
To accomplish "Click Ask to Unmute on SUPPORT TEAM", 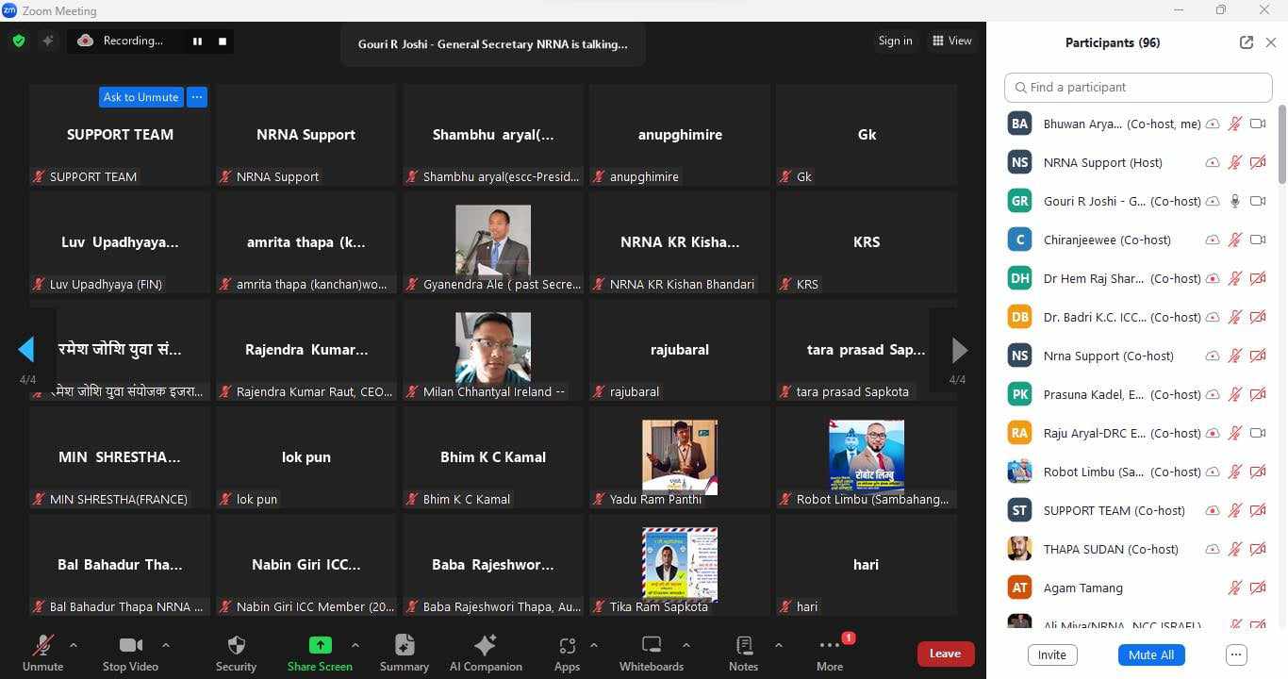I will 140,97.
